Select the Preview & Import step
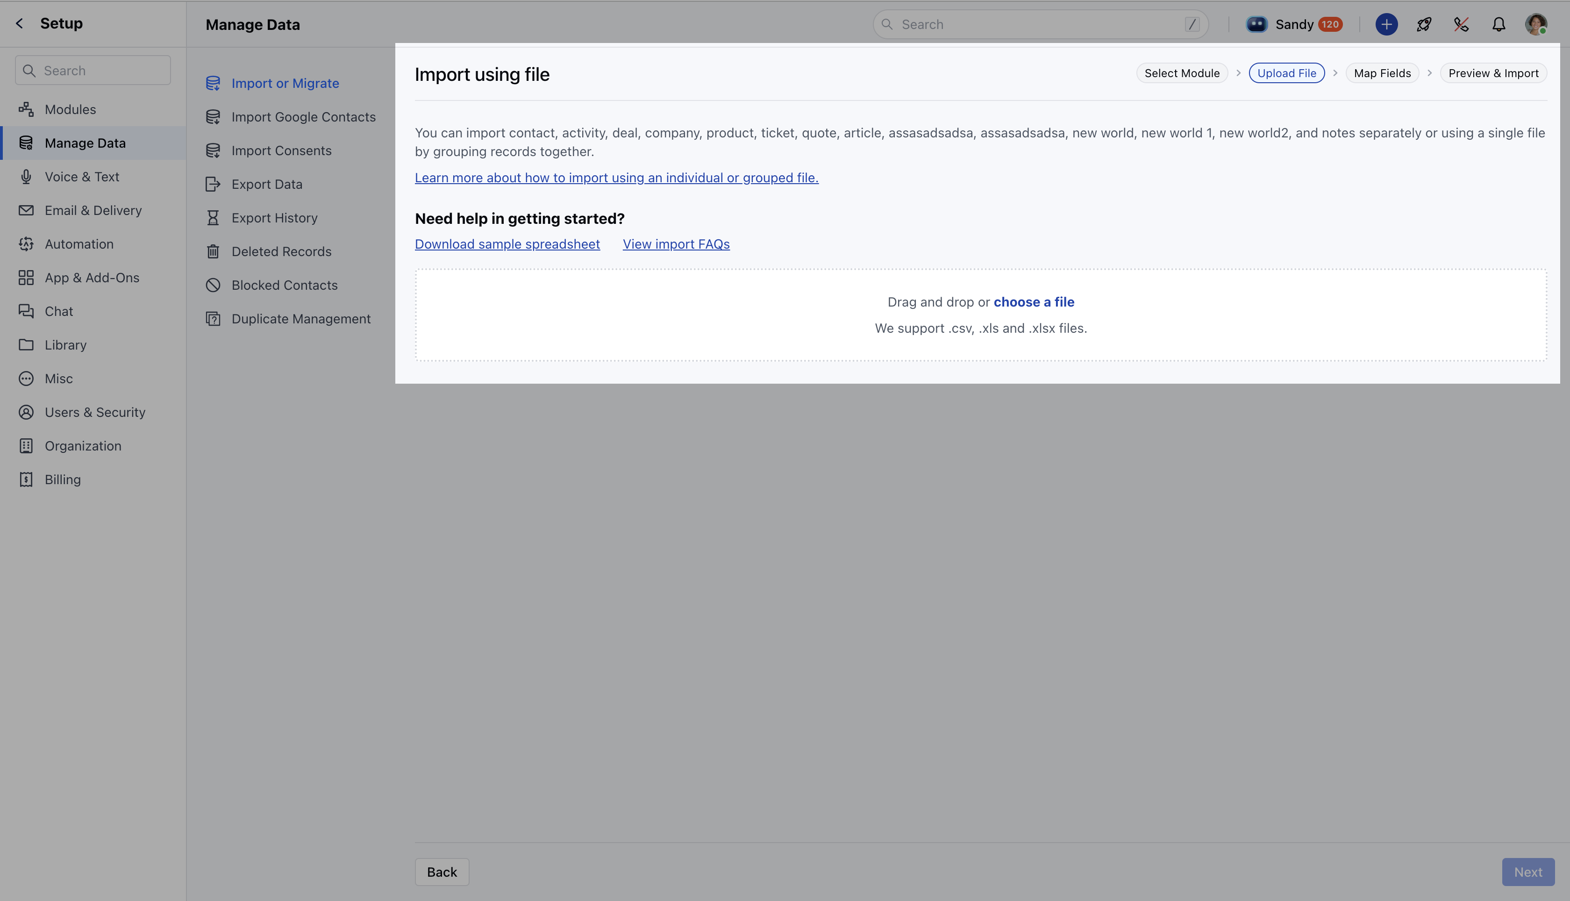 [1493, 73]
